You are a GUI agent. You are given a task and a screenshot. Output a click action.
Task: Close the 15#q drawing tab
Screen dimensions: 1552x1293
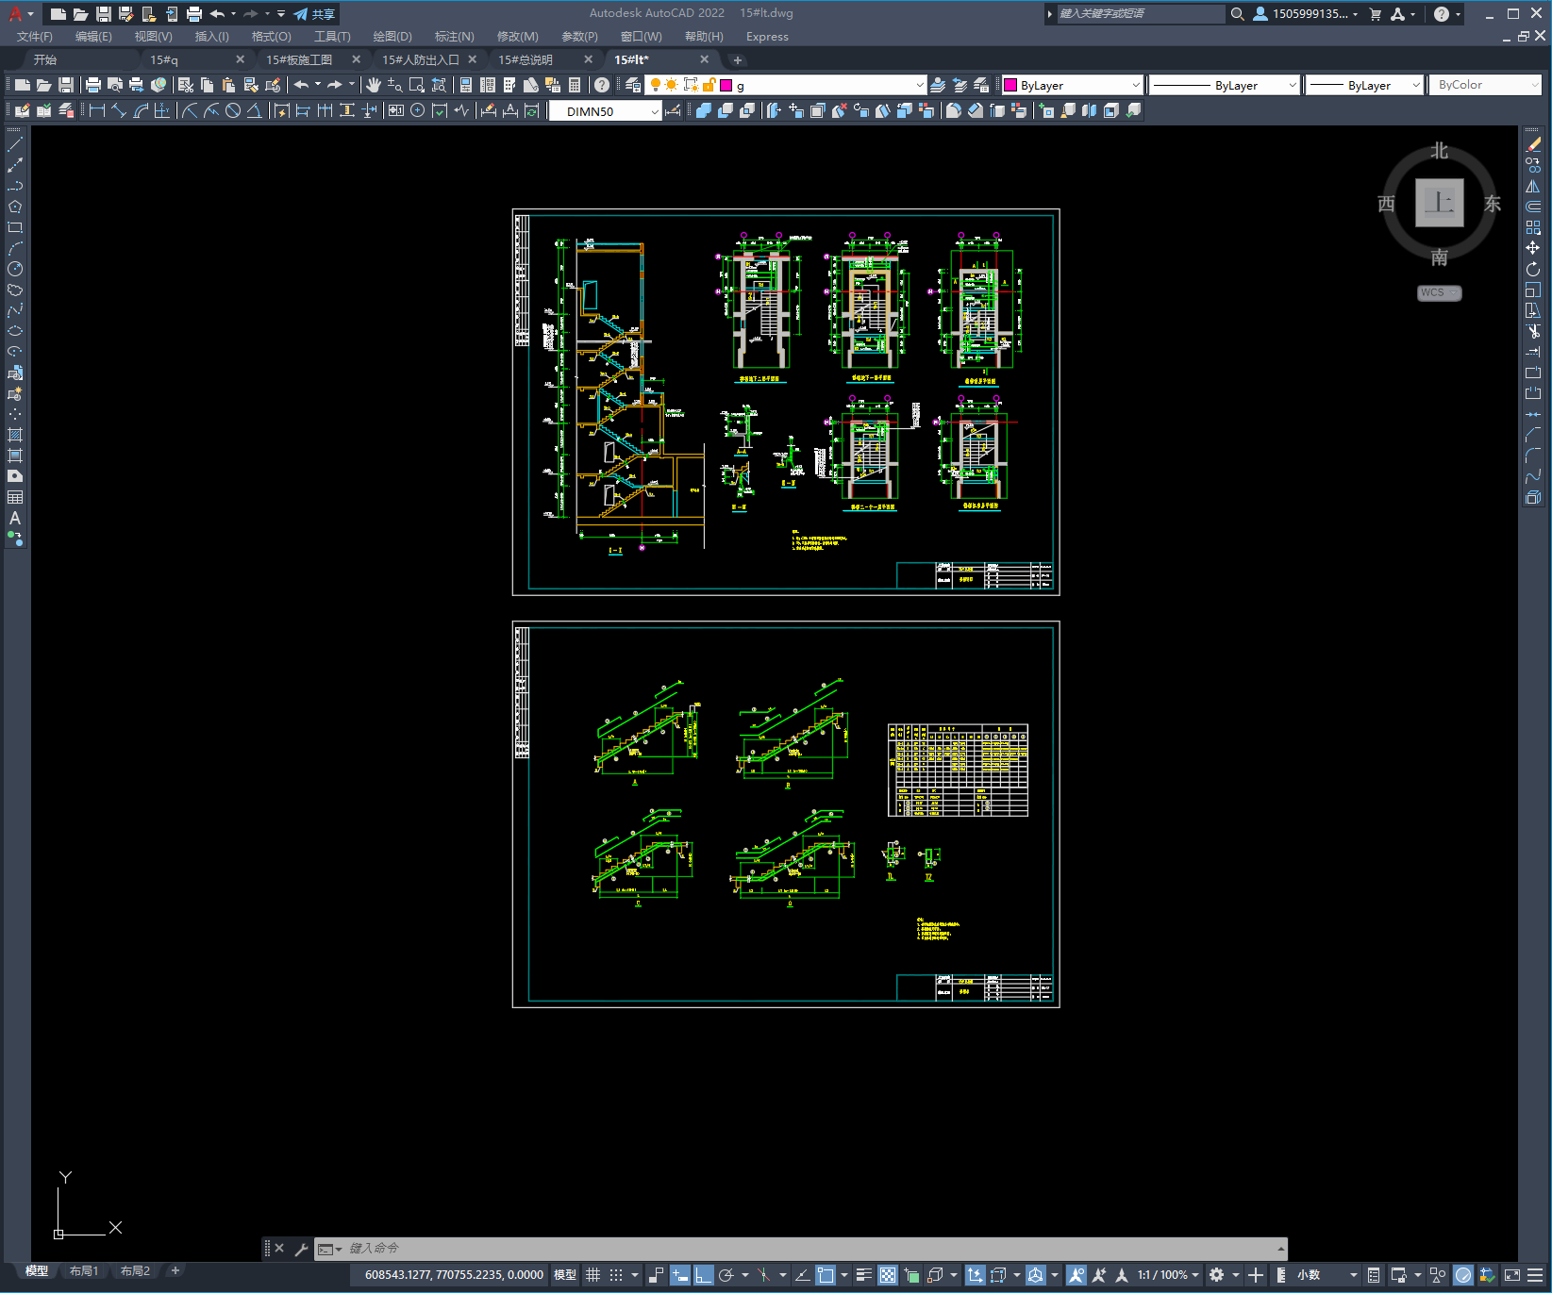click(x=240, y=59)
